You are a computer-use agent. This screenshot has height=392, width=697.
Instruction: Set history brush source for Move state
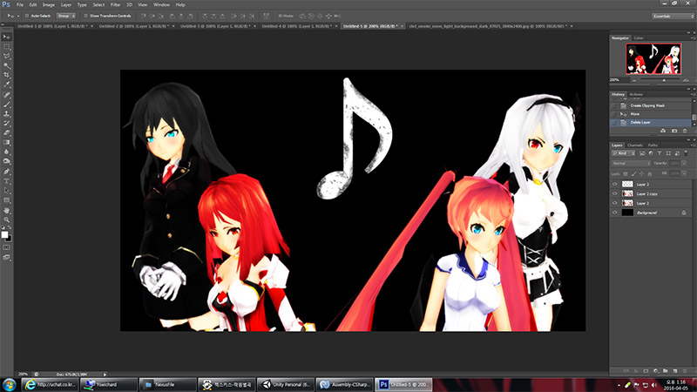pyautogui.click(x=614, y=114)
